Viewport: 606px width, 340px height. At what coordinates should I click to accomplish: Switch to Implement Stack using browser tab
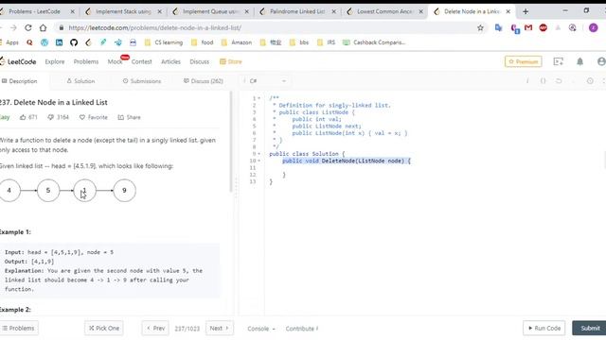tap(124, 11)
